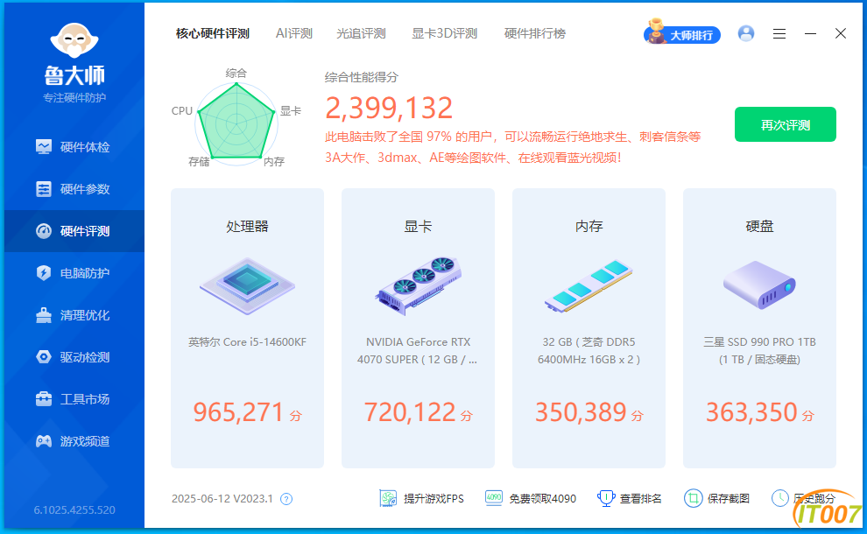Click the 32 GB 芝奇 DDR5 memory text

click(589, 351)
